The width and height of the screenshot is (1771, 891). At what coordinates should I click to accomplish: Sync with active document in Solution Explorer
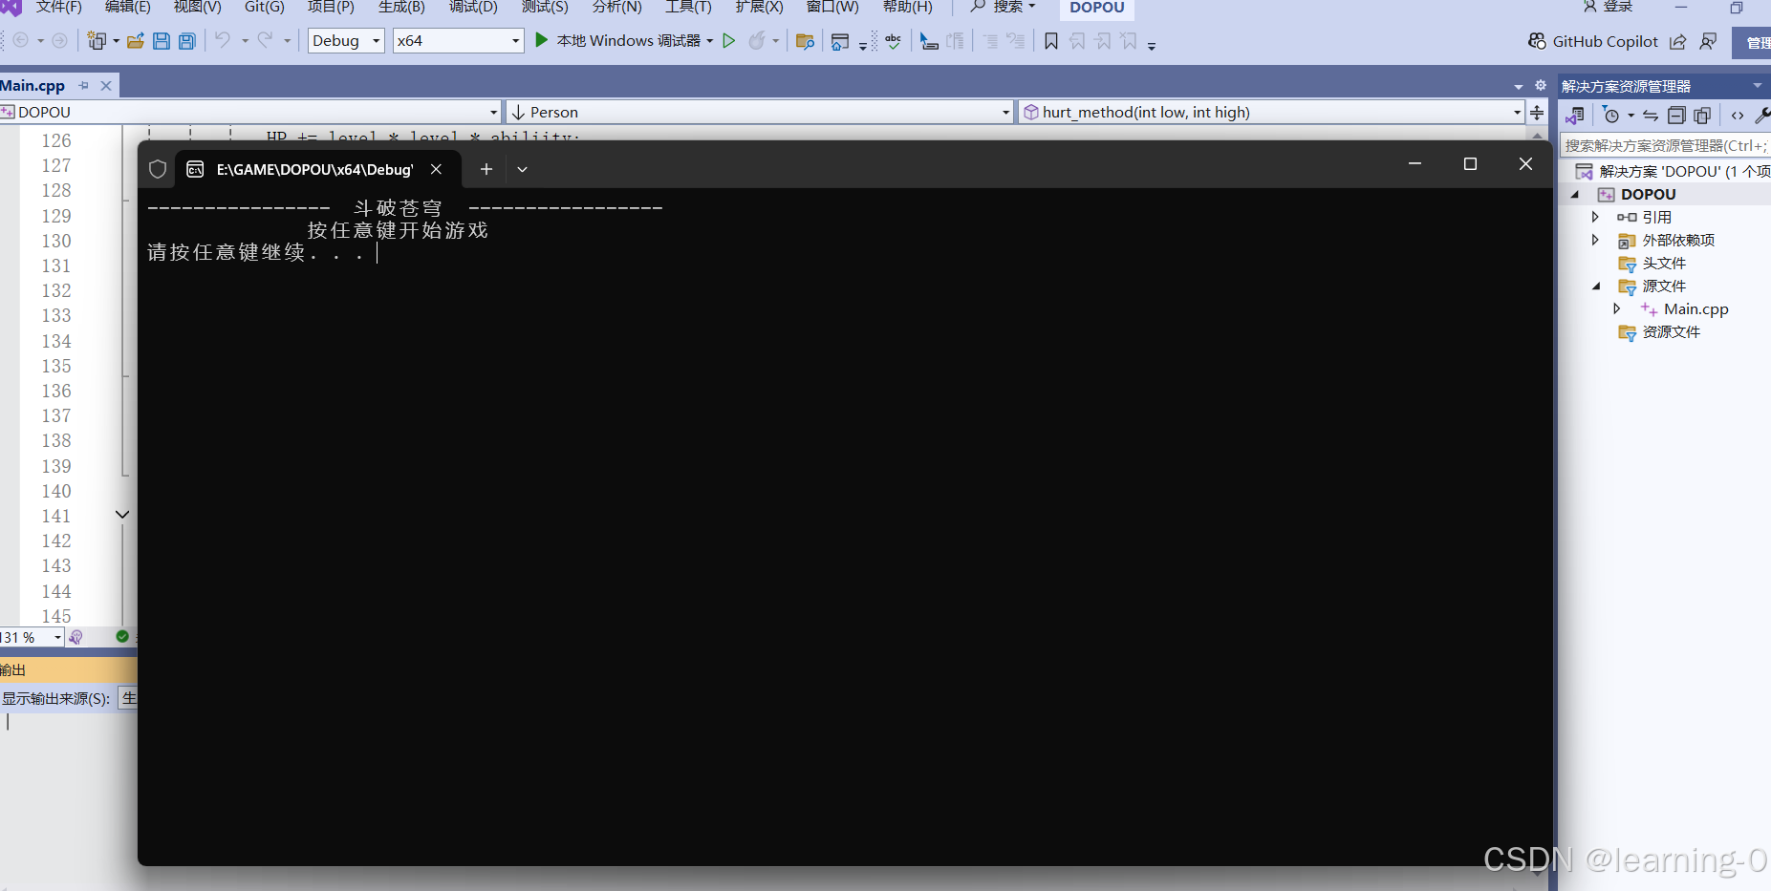pos(1651,116)
